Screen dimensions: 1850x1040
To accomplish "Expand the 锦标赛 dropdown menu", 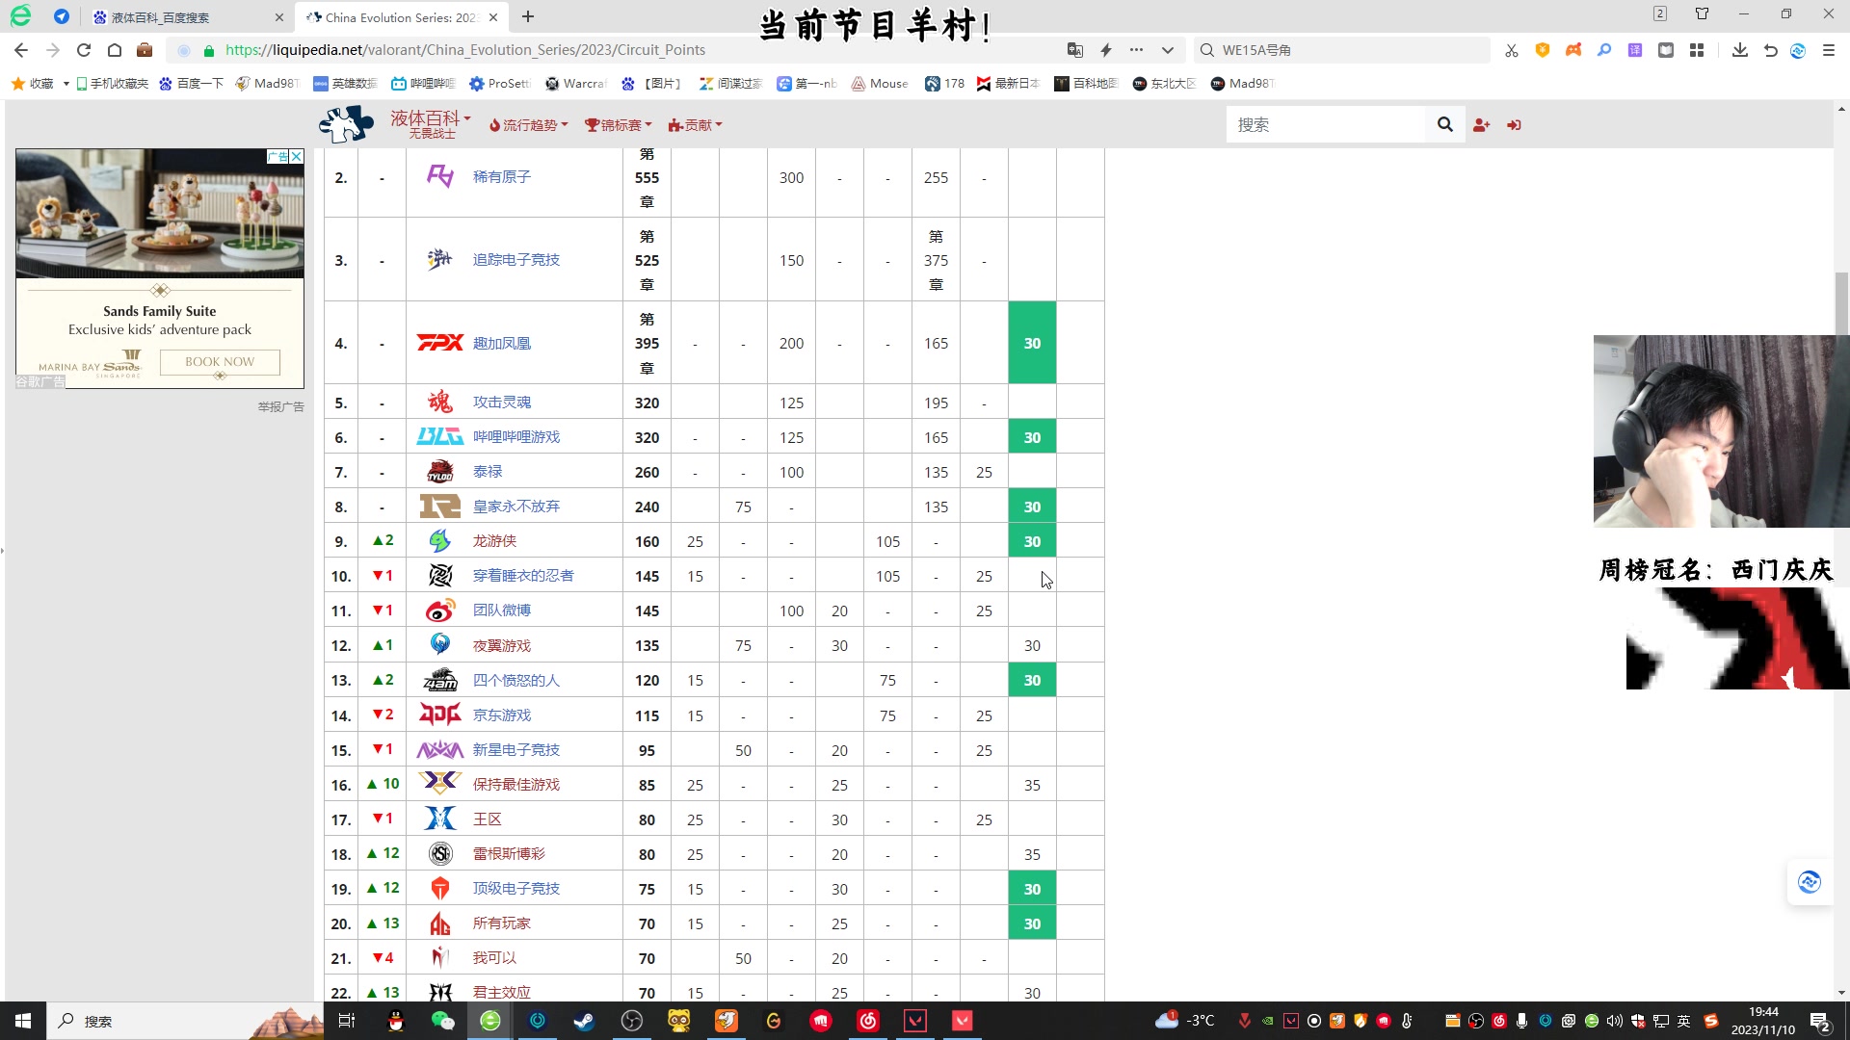I will [619, 125].
